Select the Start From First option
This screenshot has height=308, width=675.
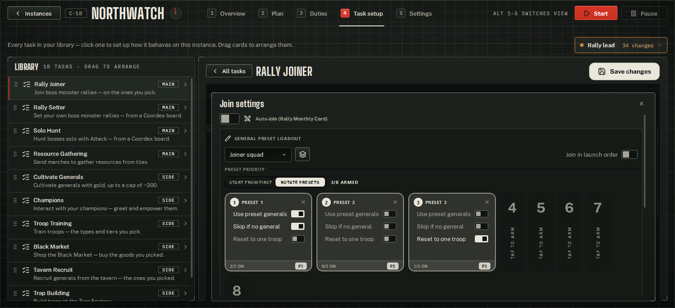click(x=250, y=182)
